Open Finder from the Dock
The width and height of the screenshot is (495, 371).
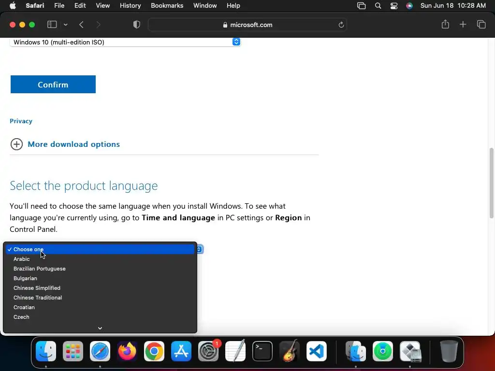click(46, 351)
